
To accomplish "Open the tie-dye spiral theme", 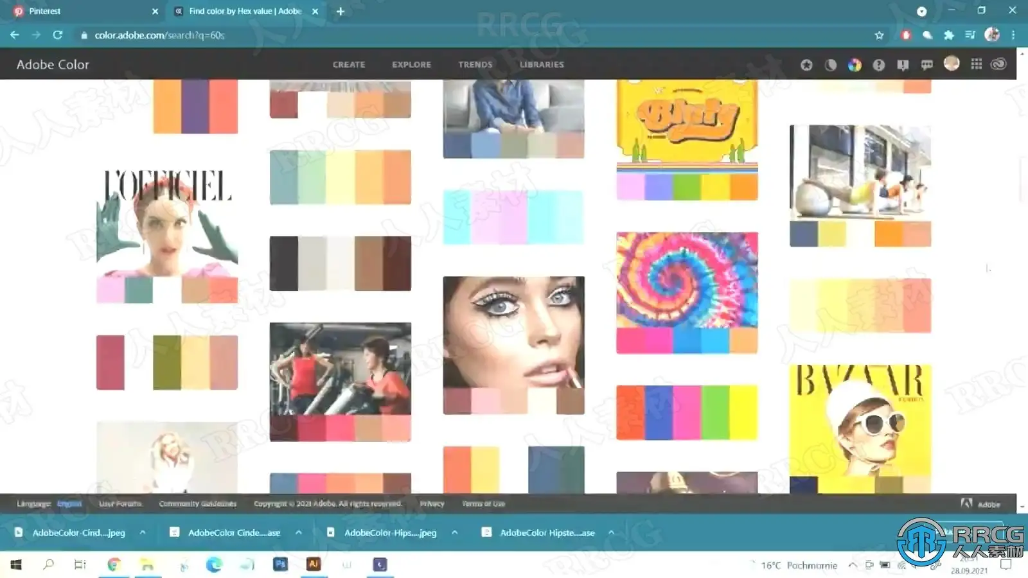I will coord(687,293).
